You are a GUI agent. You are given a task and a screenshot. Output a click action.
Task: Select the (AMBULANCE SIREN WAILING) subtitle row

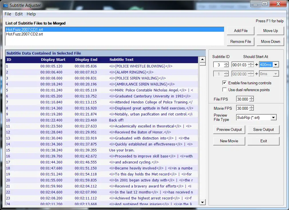102,84
